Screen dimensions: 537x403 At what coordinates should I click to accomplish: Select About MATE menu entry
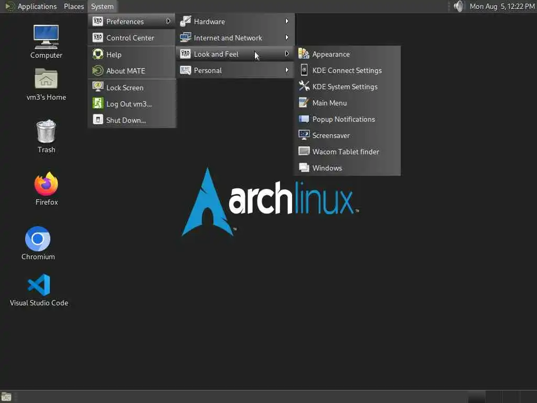pyautogui.click(x=132, y=71)
